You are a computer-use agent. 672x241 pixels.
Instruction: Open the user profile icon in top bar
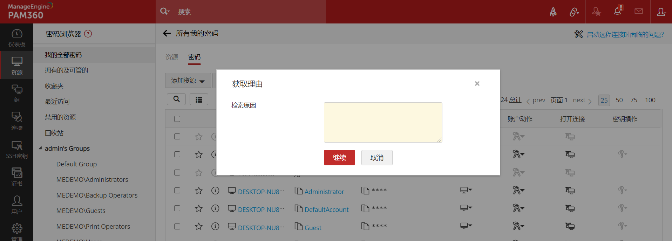pos(661,12)
